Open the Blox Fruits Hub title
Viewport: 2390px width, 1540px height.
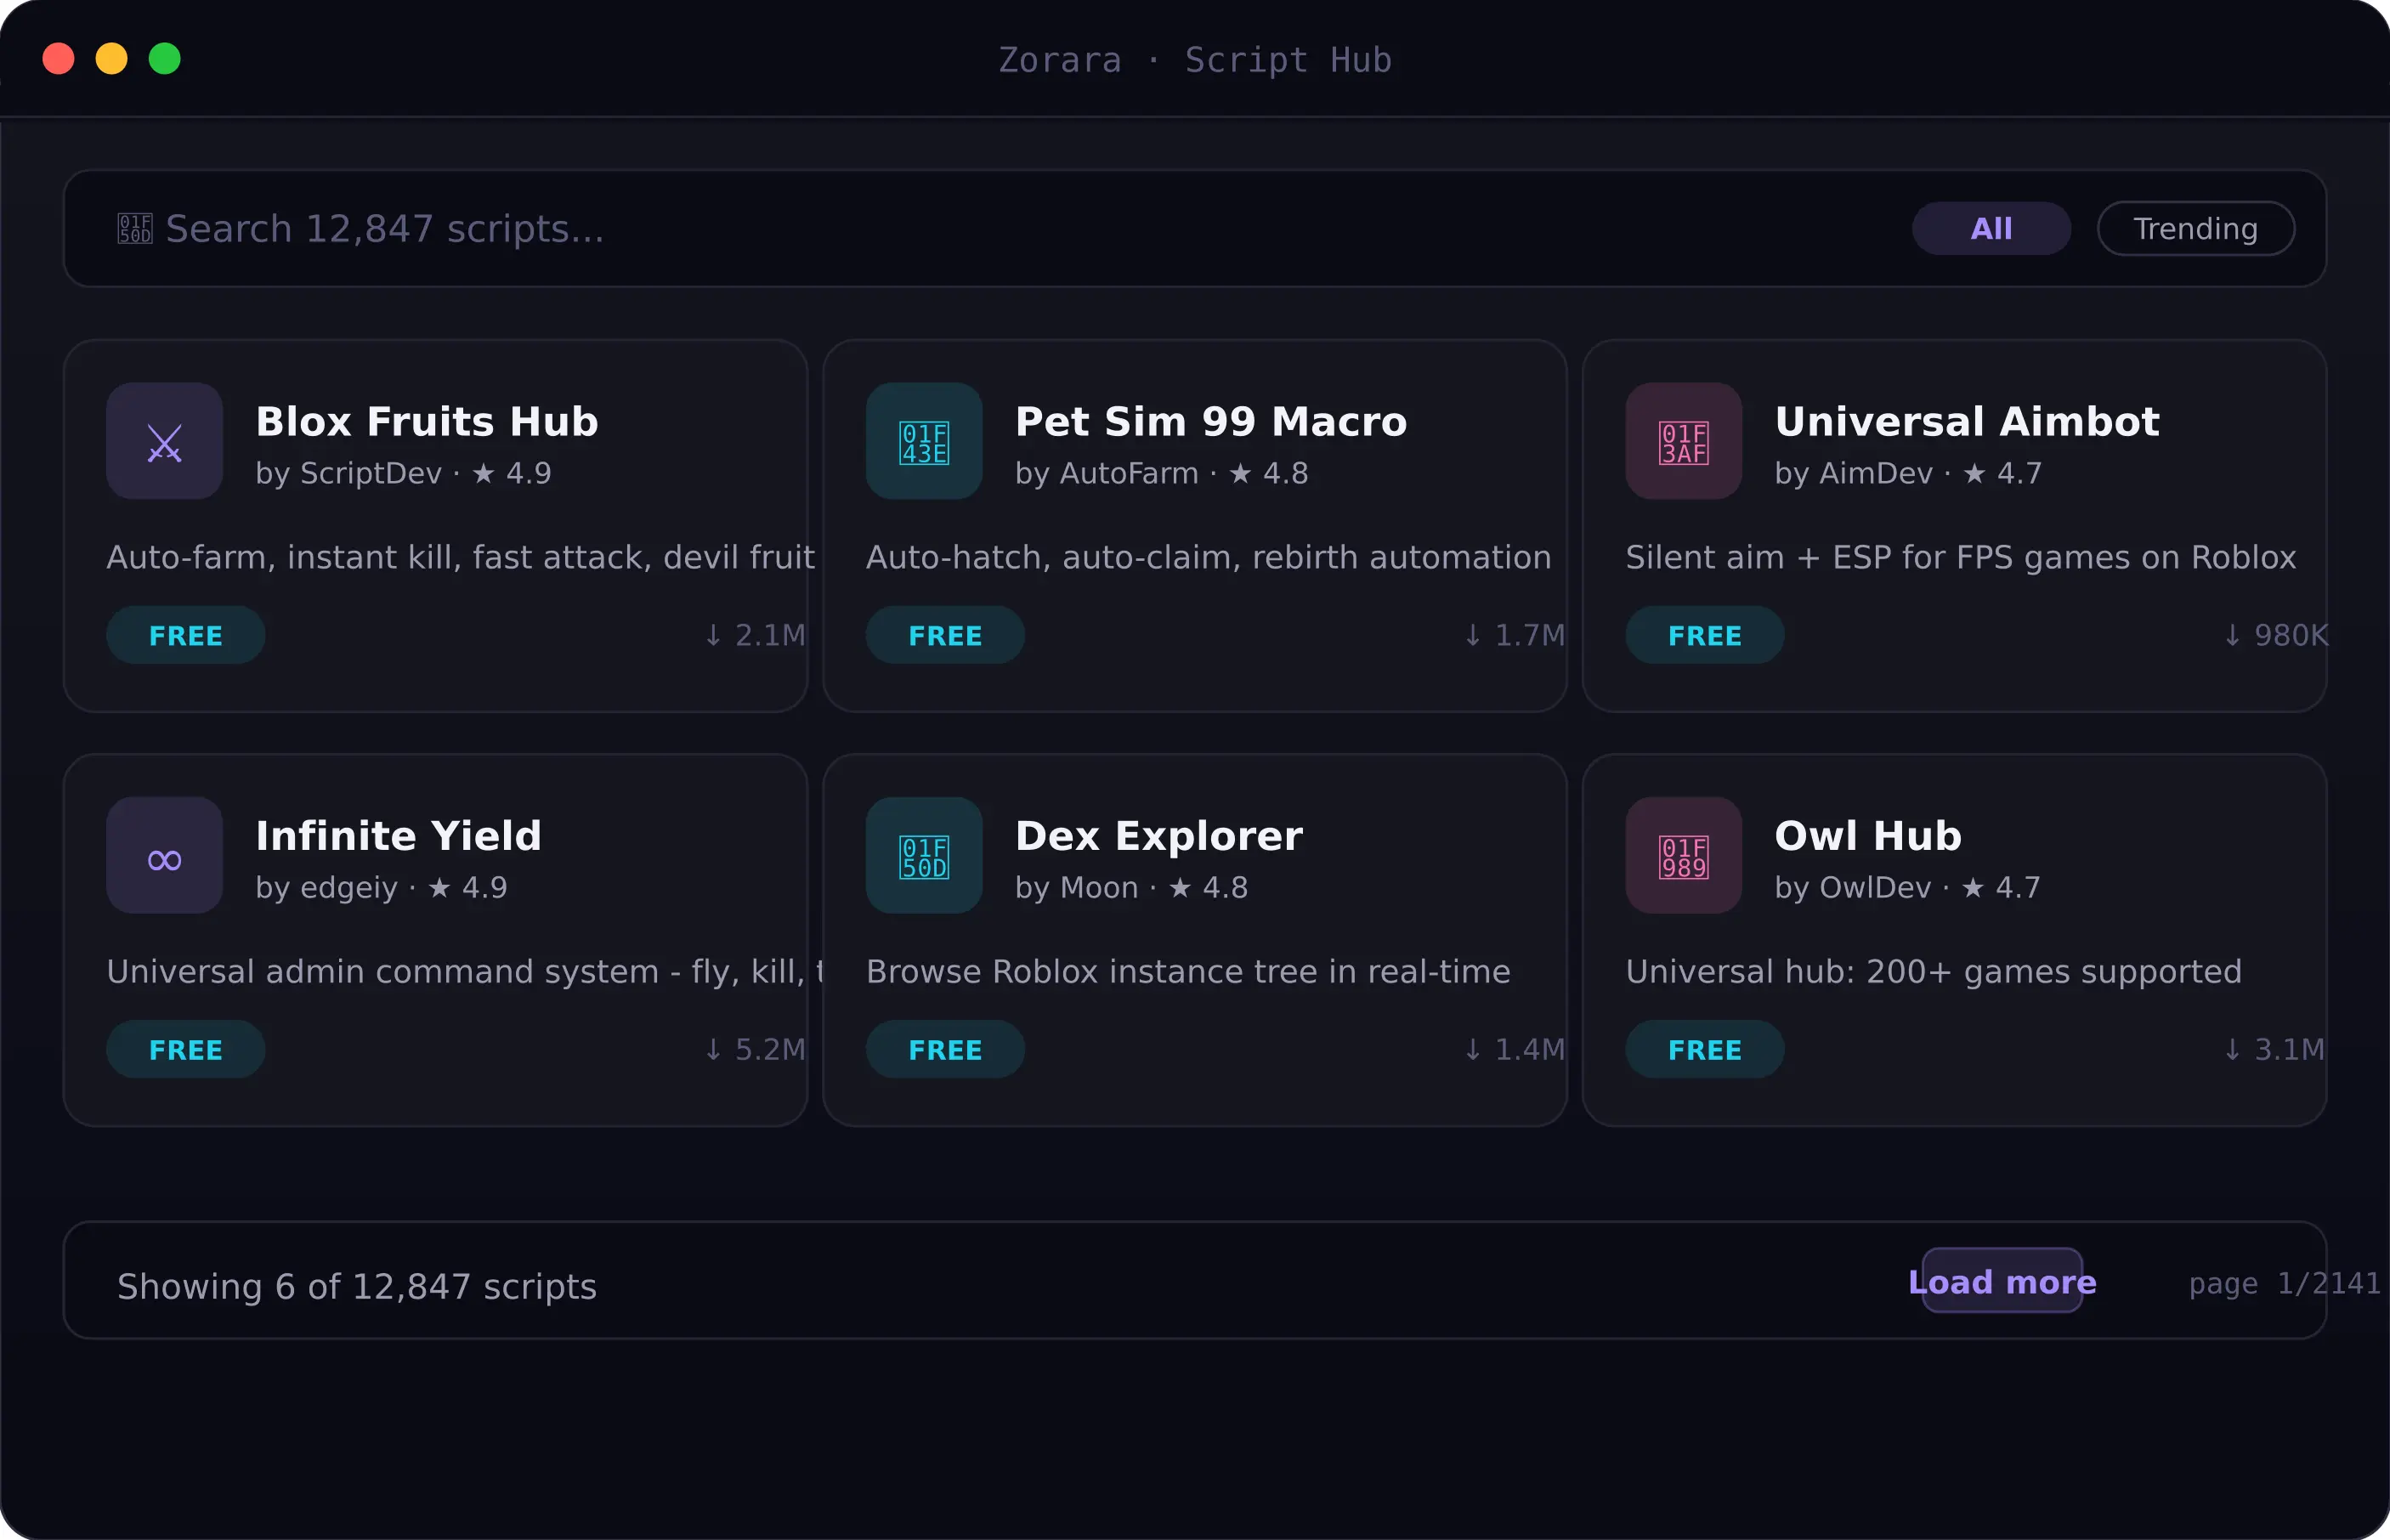[427, 422]
